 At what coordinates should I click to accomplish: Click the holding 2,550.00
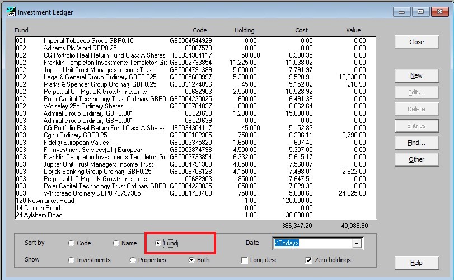tap(245, 92)
